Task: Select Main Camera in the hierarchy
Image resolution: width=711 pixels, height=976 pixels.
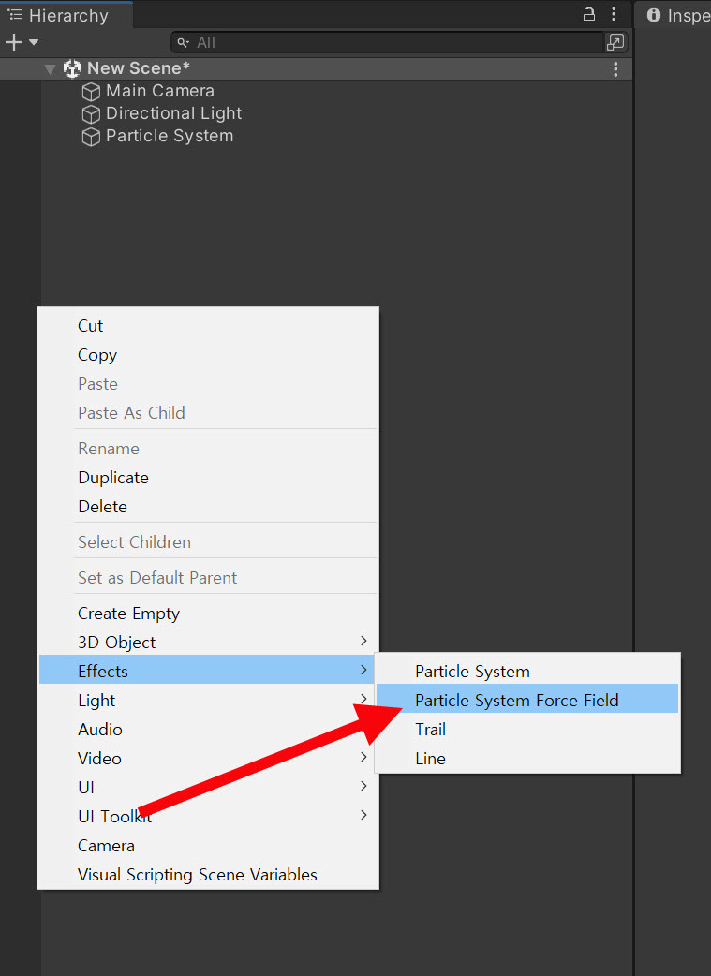Action: (160, 91)
